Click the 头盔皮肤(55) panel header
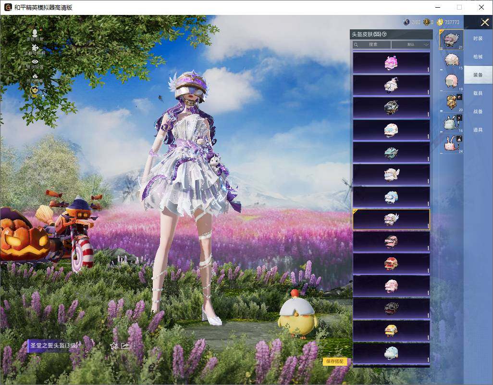 tap(391, 34)
